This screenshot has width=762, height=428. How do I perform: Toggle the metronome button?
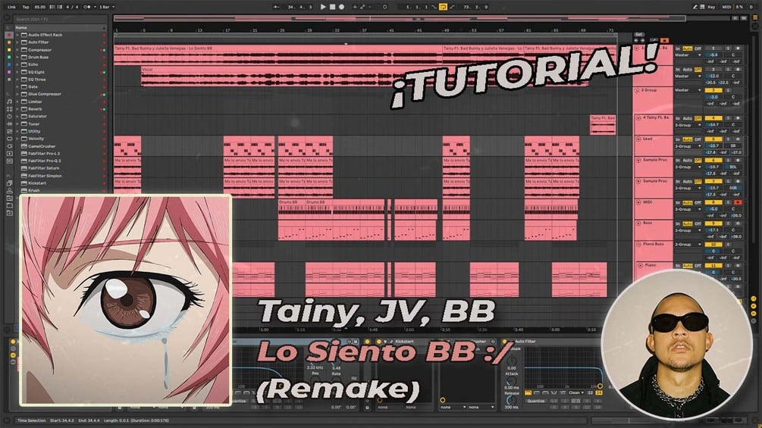[x=87, y=7]
